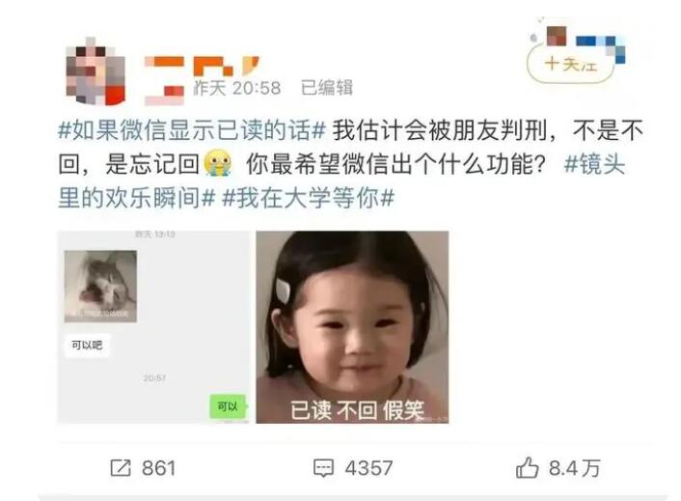Click the 4357 comment count

click(x=368, y=468)
